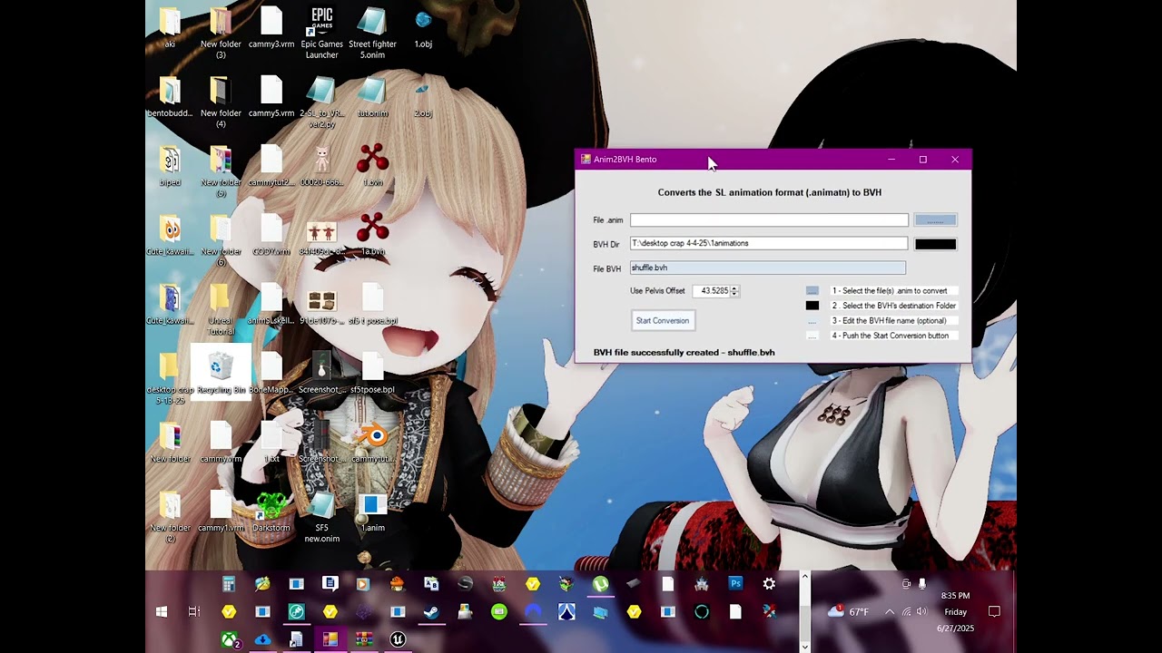The height and width of the screenshot is (653, 1162).
Task: Open the Calculator taskbar icon
Action: 229,584
